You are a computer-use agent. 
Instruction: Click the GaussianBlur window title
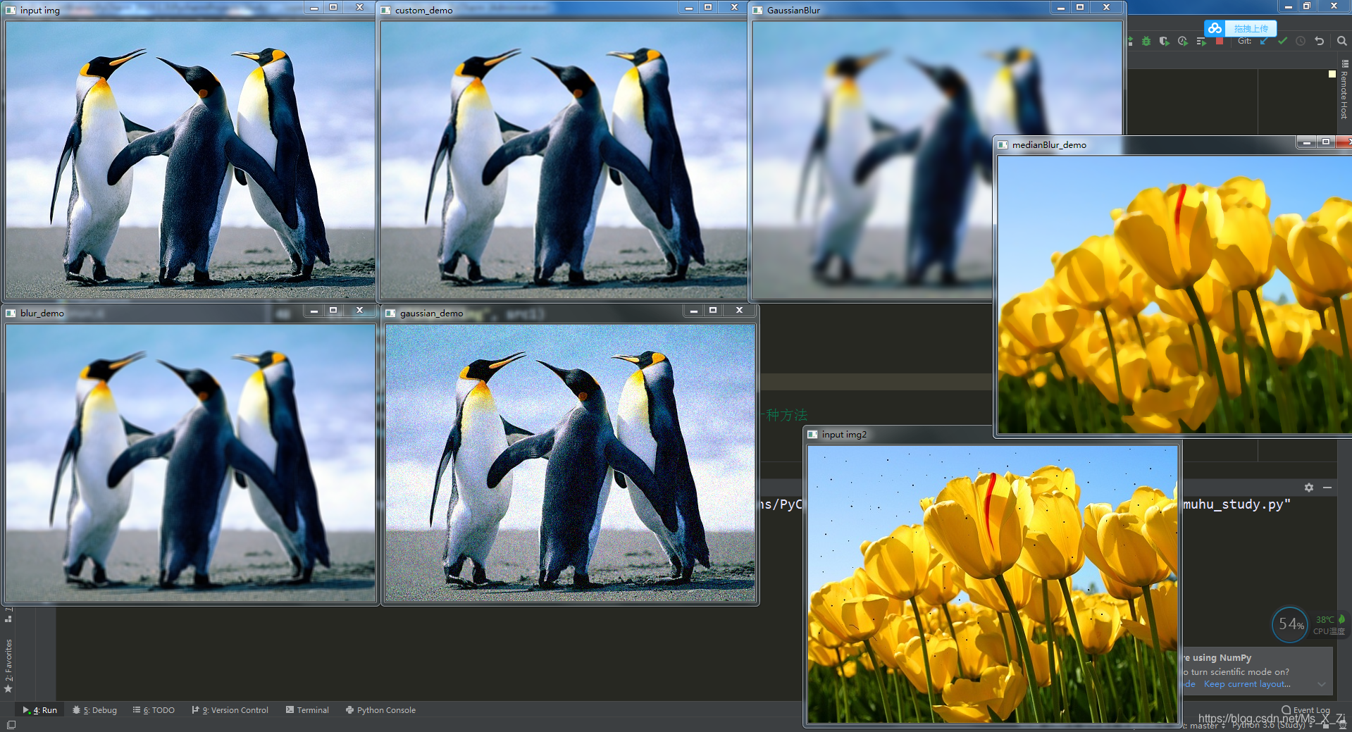(x=793, y=10)
